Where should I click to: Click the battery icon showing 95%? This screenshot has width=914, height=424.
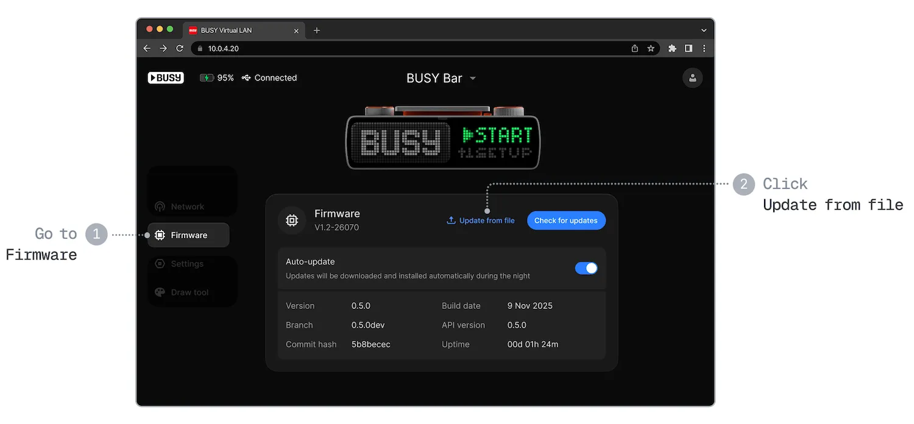click(x=207, y=78)
